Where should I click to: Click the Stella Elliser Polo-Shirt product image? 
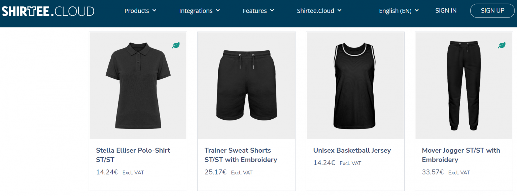(x=138, y=85)
